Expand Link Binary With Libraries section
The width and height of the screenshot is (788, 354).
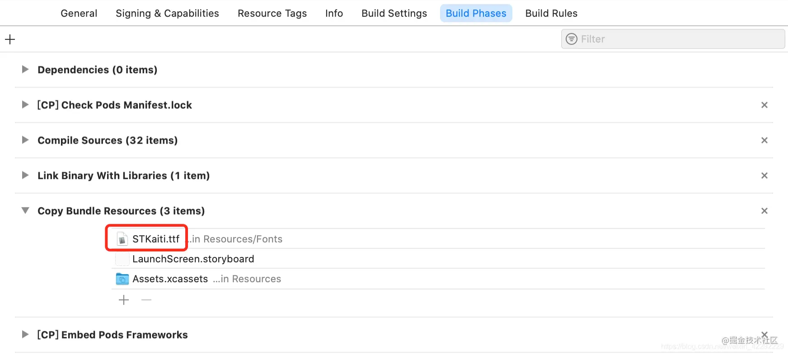click(25, 175)
